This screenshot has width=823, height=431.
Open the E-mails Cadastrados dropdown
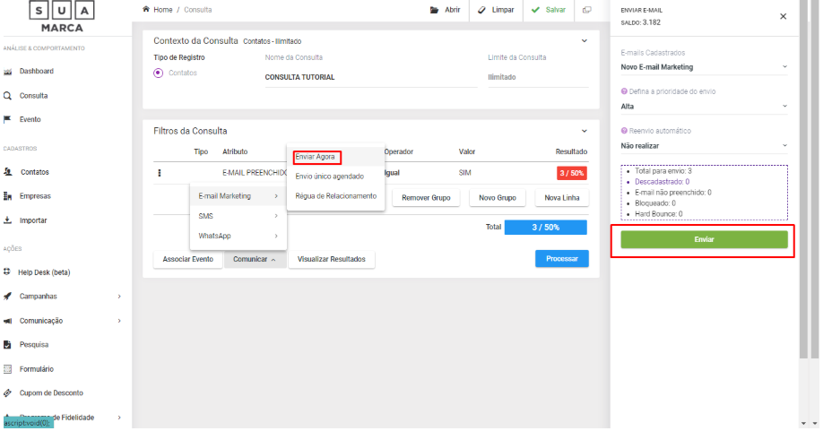[x=704, y=67]
